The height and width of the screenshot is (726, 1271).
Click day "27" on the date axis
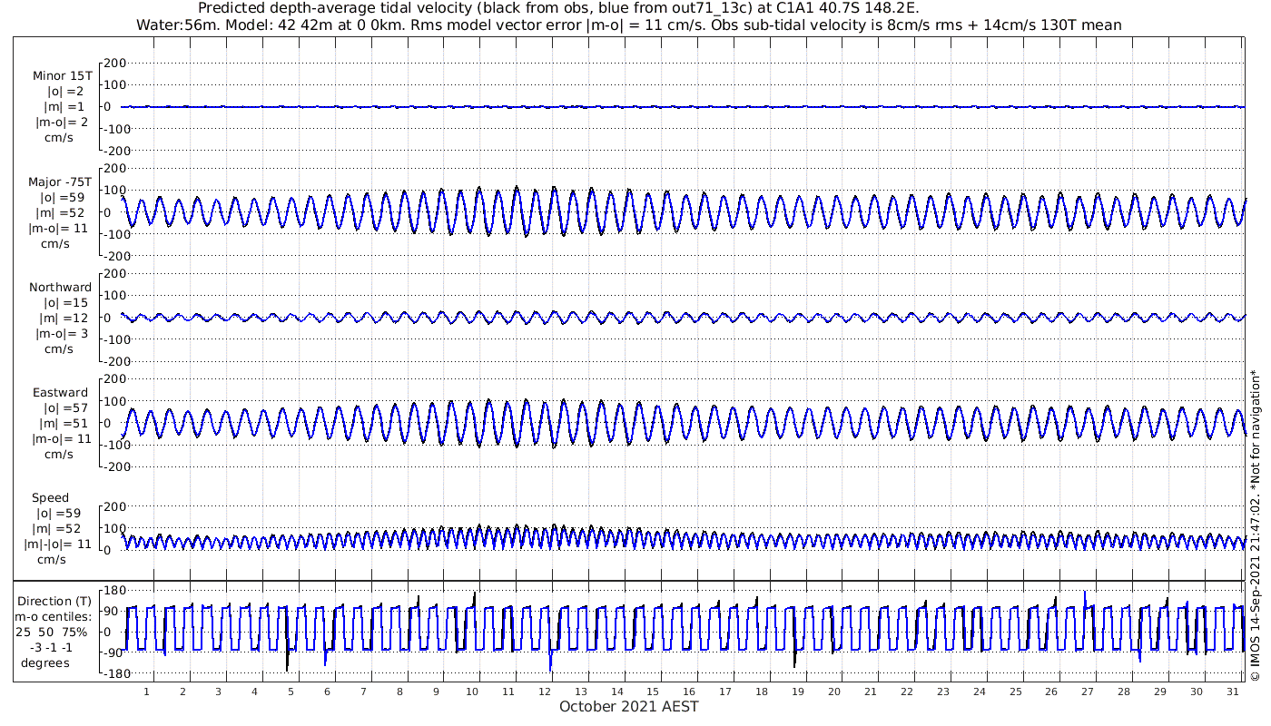coord(1088,692)
